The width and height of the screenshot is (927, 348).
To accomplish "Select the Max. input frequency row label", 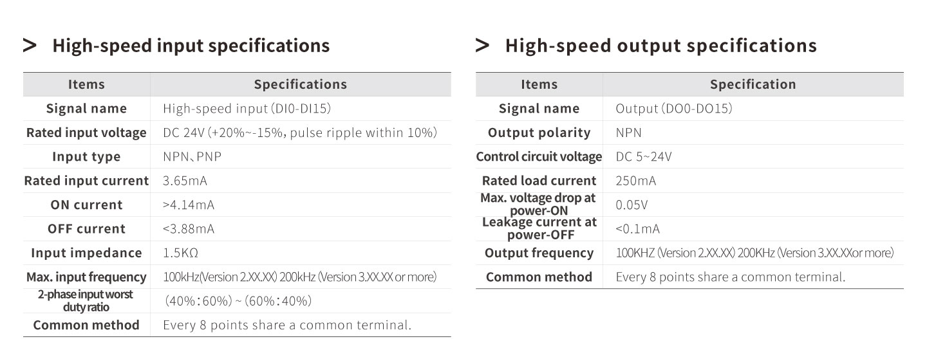I will pos(86,277).
